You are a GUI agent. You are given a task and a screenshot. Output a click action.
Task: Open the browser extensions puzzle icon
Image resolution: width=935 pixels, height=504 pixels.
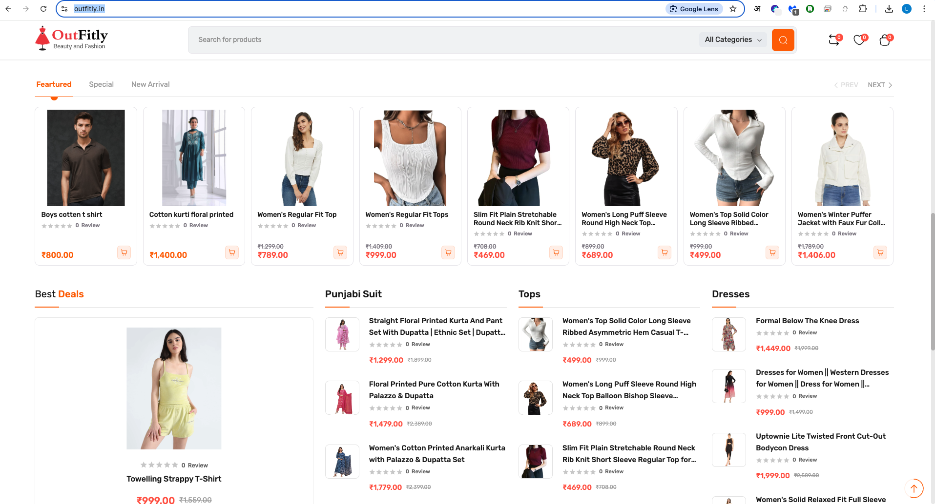(x=863, y=9)
